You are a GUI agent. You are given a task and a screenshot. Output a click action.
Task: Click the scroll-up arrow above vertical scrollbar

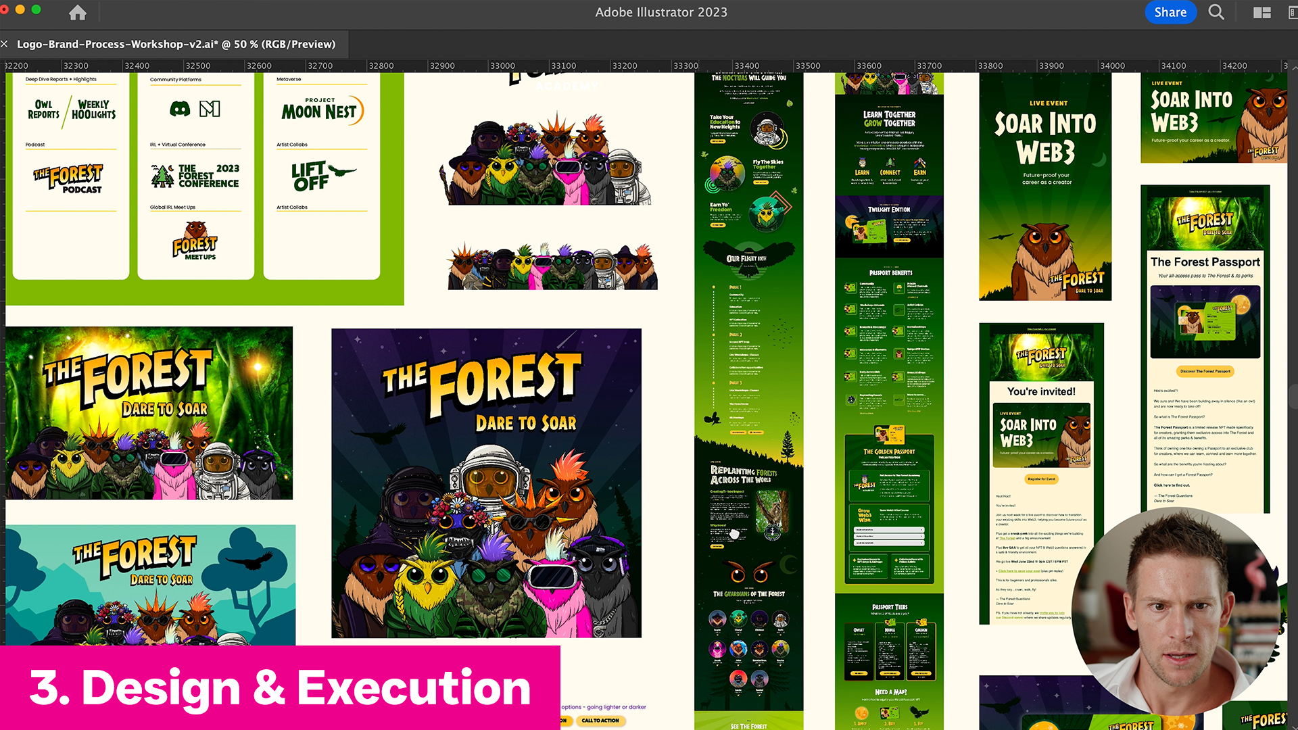[1294, 68]
